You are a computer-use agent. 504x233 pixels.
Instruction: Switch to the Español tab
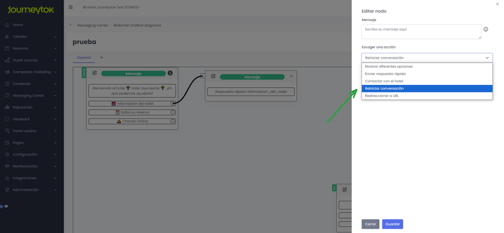click(84, 58)
